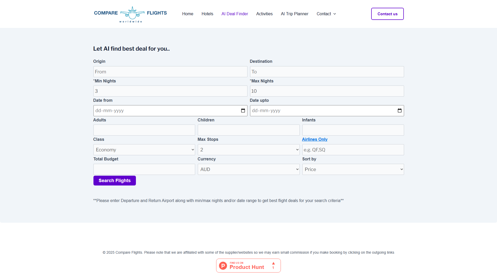Click the Product Hunt upvote arrow
This screenshot has width=497, height=279.
(x=273, y=263)
